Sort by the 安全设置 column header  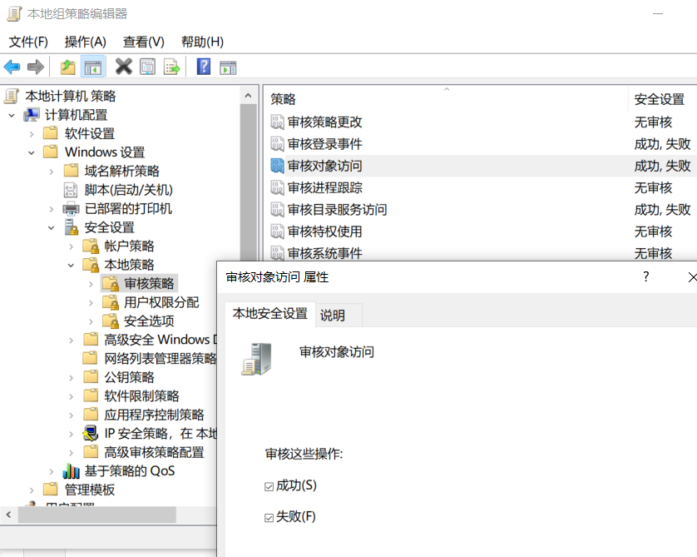(662, 99)
